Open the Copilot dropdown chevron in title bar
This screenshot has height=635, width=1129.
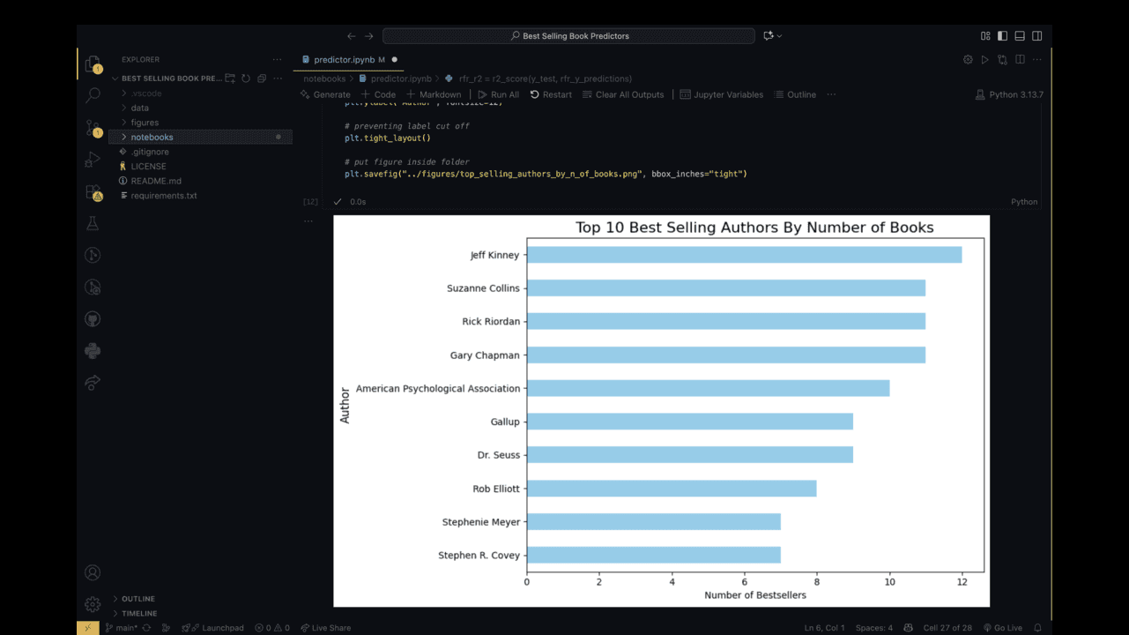click(780, 36)
